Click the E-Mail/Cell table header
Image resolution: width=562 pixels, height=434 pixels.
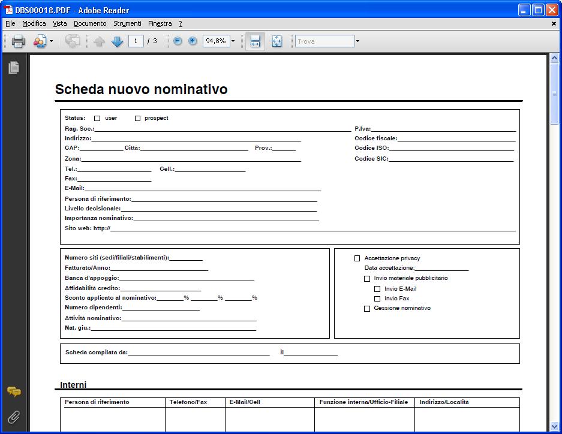(x=245, y=402)
